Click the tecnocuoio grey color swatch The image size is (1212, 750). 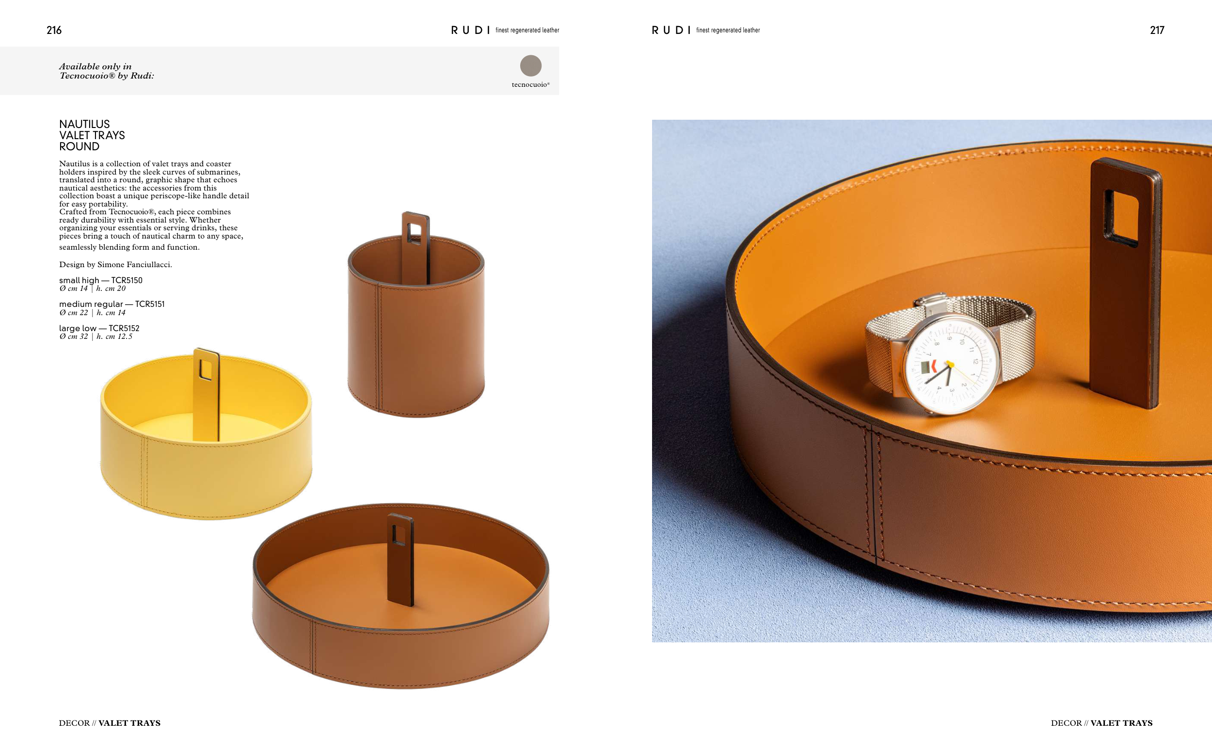[531, 65]
